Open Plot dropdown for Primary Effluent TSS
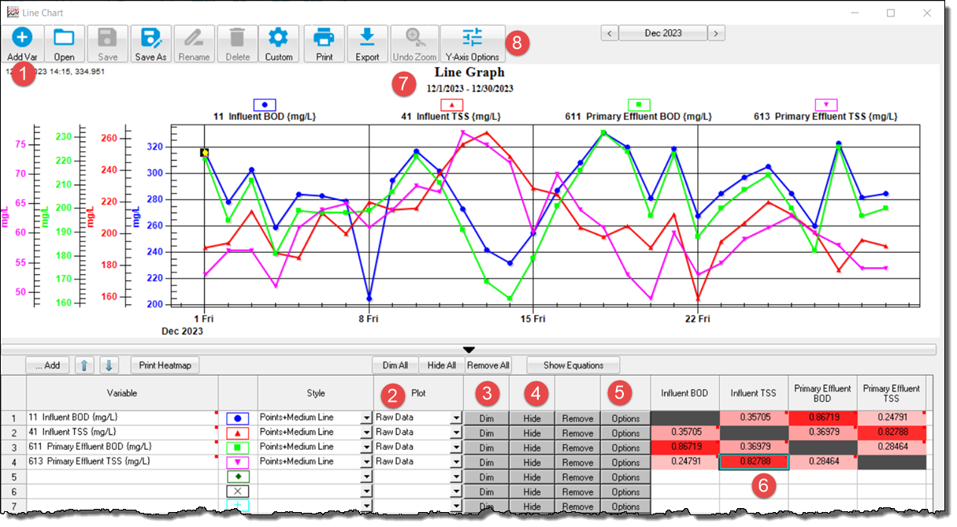 click(x=456, y=462)
